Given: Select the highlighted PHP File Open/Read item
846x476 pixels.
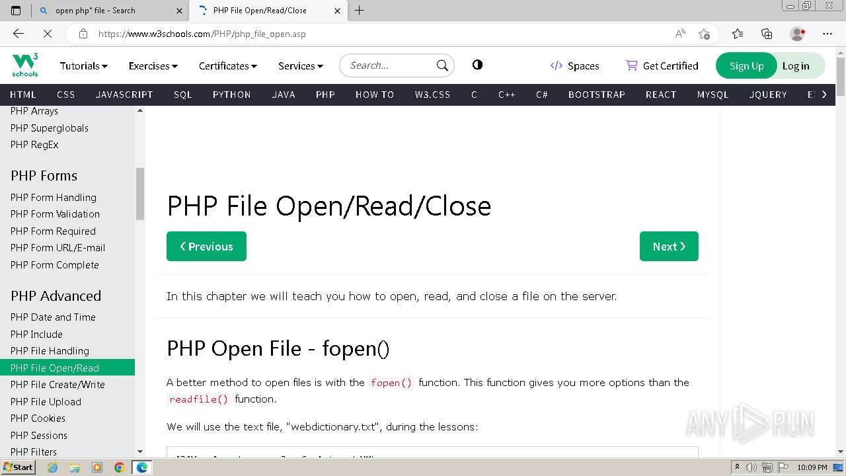Looking at the screenshot, I should click(x=67, y=368).
